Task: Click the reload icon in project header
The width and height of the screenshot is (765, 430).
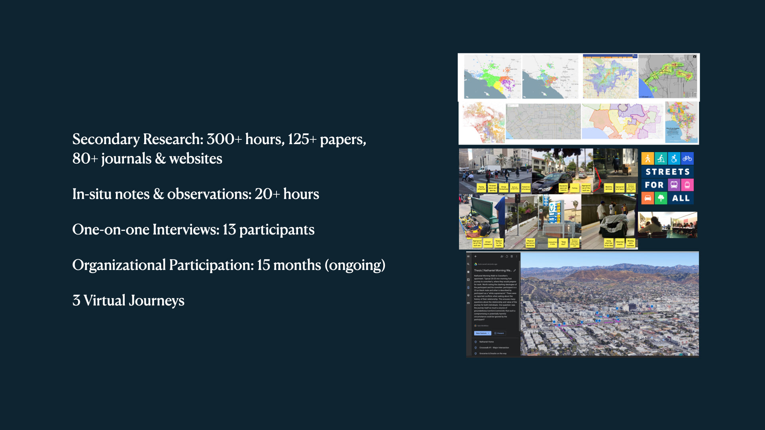Action: tap(507, 256)
